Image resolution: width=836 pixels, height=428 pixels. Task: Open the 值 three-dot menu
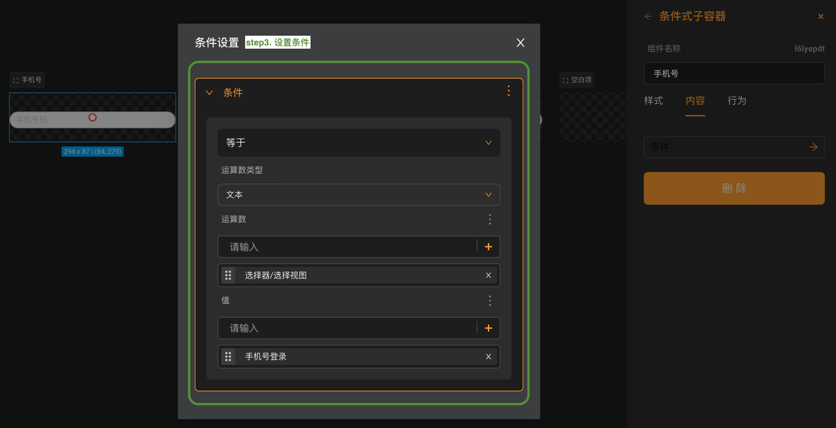490,301
